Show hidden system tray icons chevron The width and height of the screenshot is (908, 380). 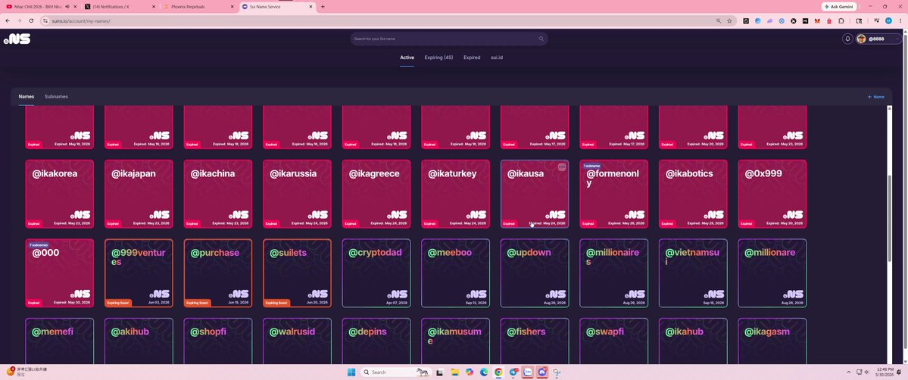point(849,372)
